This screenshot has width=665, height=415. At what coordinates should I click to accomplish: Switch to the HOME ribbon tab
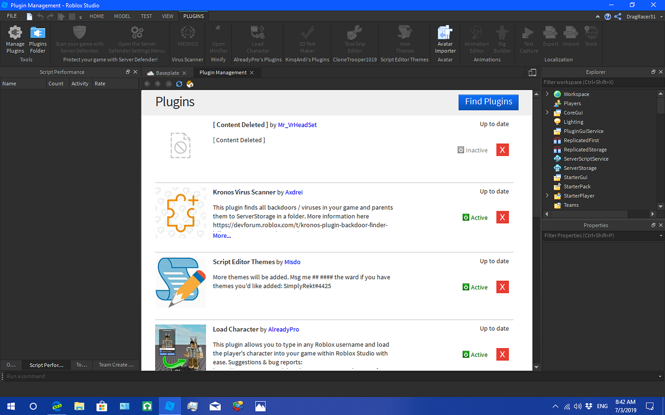(x=97, y=16)
